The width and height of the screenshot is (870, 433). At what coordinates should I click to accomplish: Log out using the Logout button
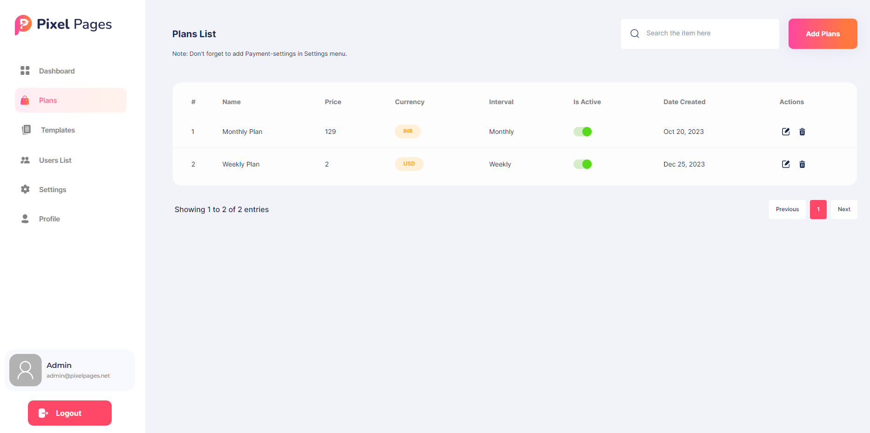tap(70, 413)
